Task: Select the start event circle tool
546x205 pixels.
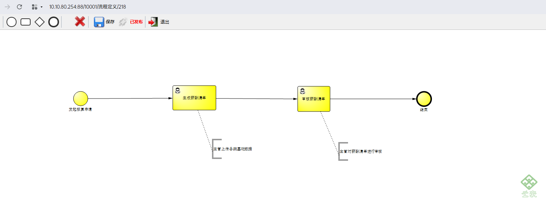Action: click(12, 22)
